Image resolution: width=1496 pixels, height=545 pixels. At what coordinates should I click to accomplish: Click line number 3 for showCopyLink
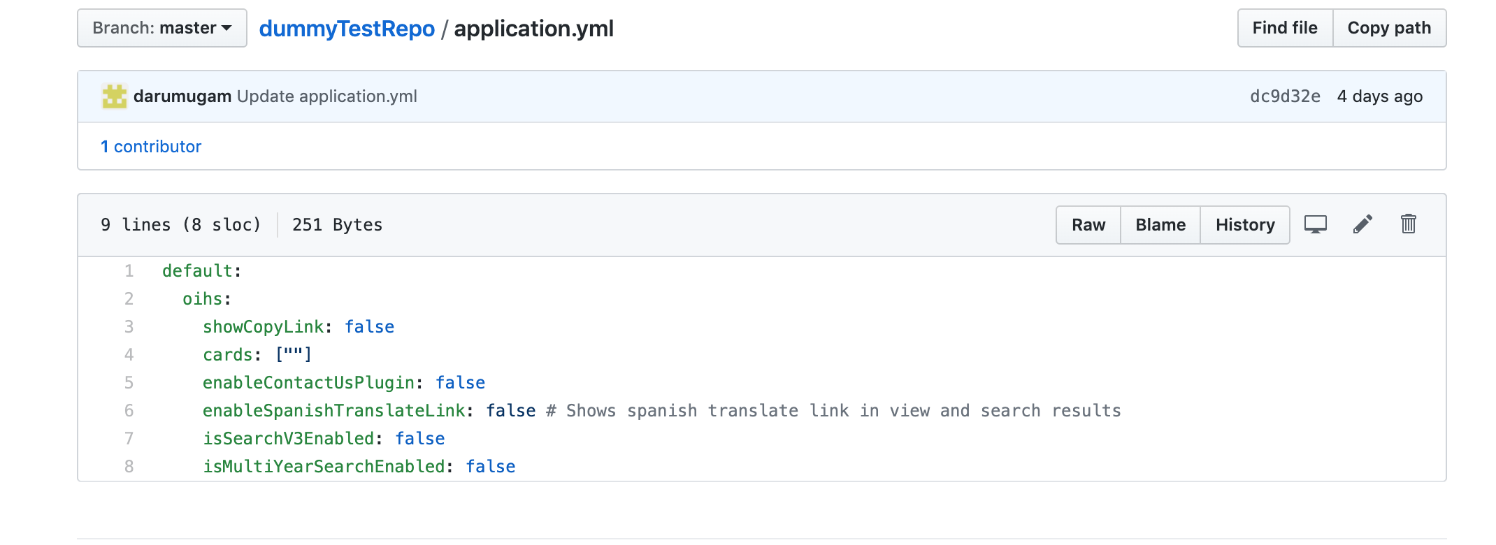129,327
